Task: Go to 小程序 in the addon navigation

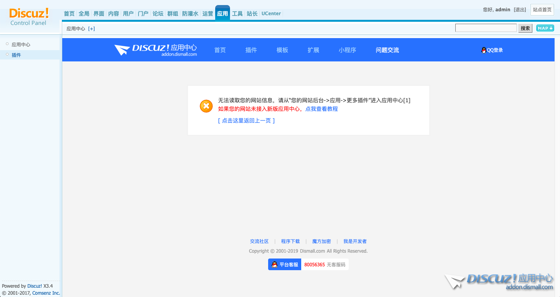Action: coord(347,50)
